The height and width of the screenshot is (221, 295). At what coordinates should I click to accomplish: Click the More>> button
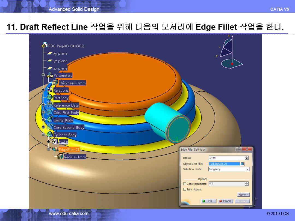pyautogui.click(x=243, y=195)
